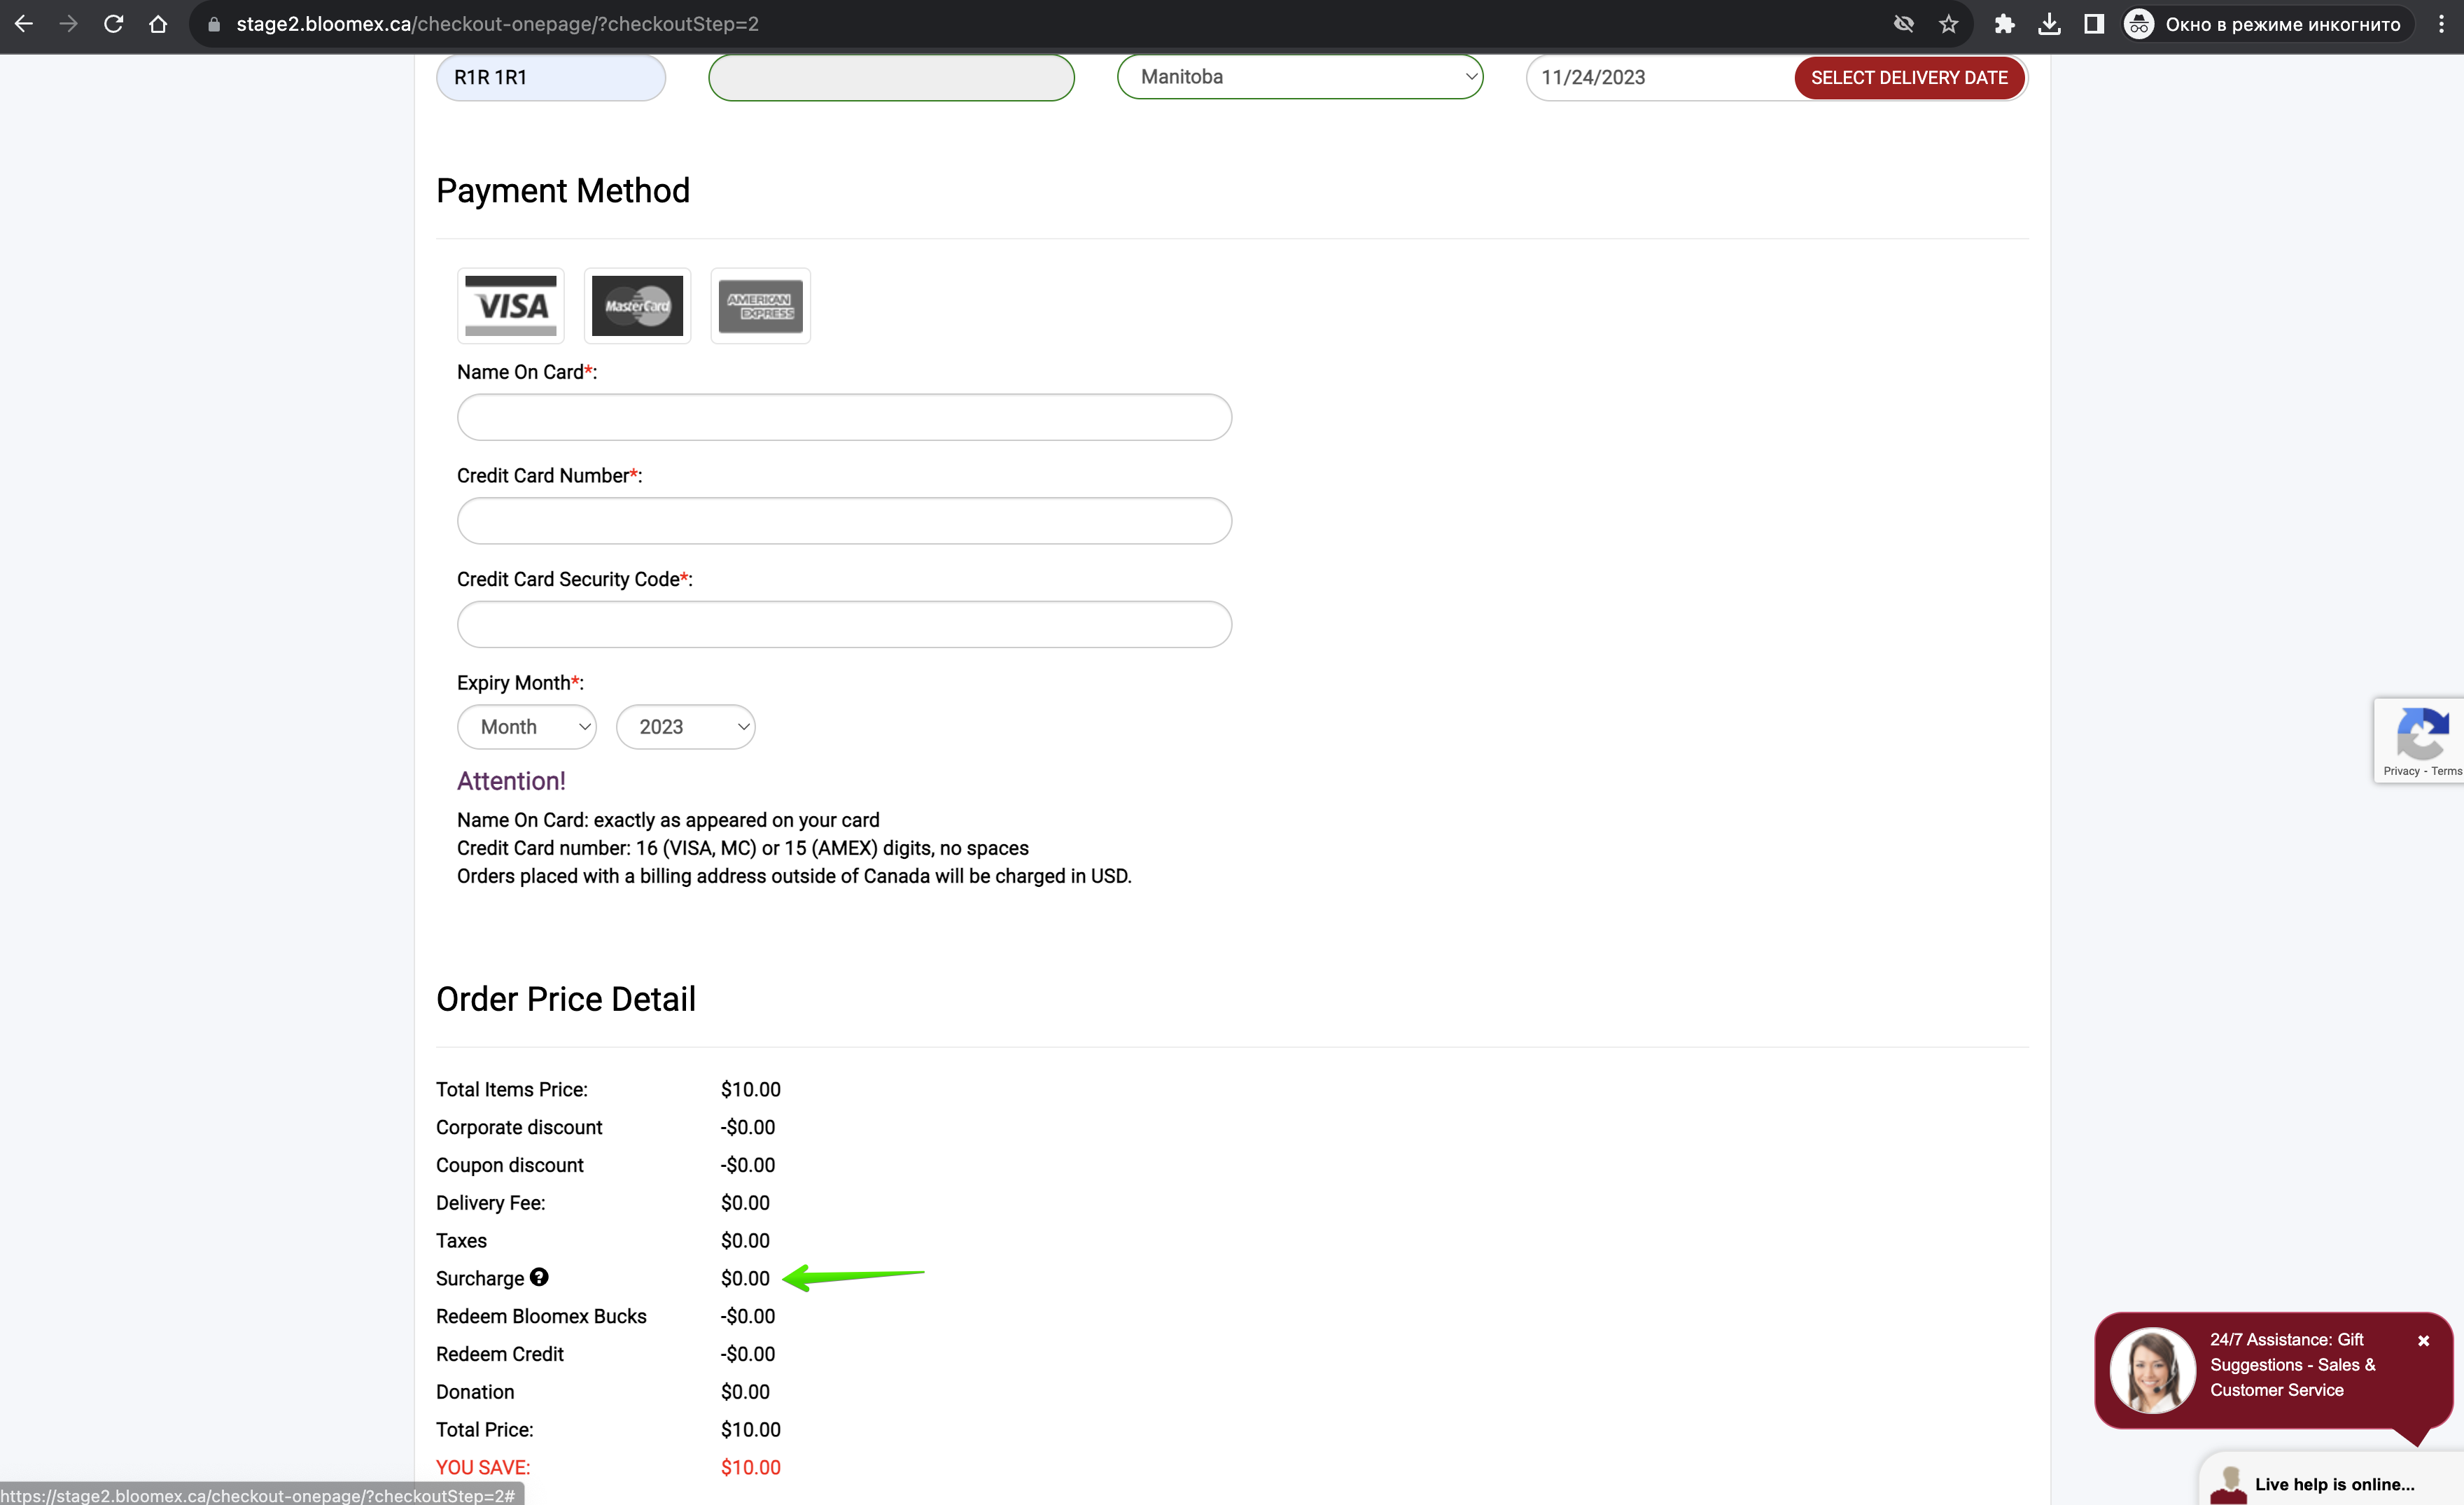This screenshot has height=1505, width=2464.
Task: Open the expiry Month dropdown
Action: pos(527,727)
